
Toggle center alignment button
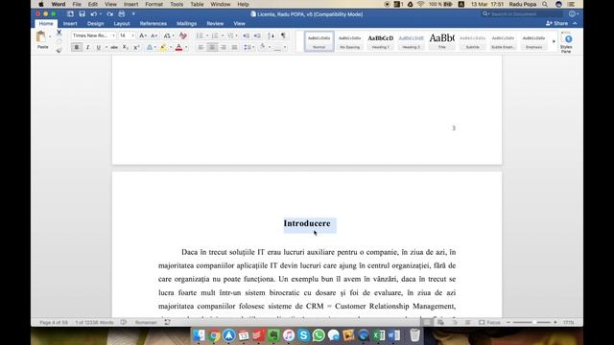pos(212,47)
